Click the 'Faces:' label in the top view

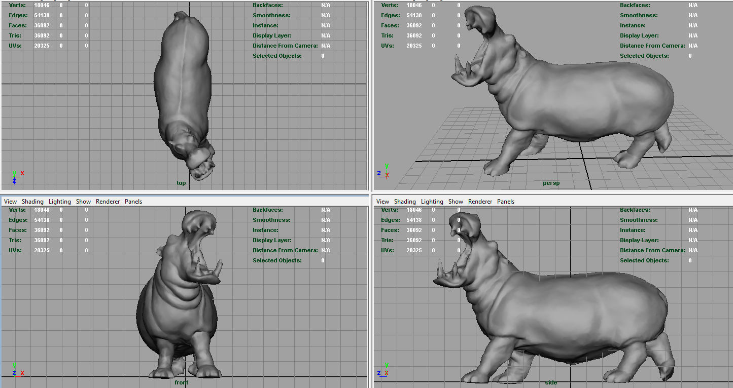pyautogui.click(x=17, y=25)
